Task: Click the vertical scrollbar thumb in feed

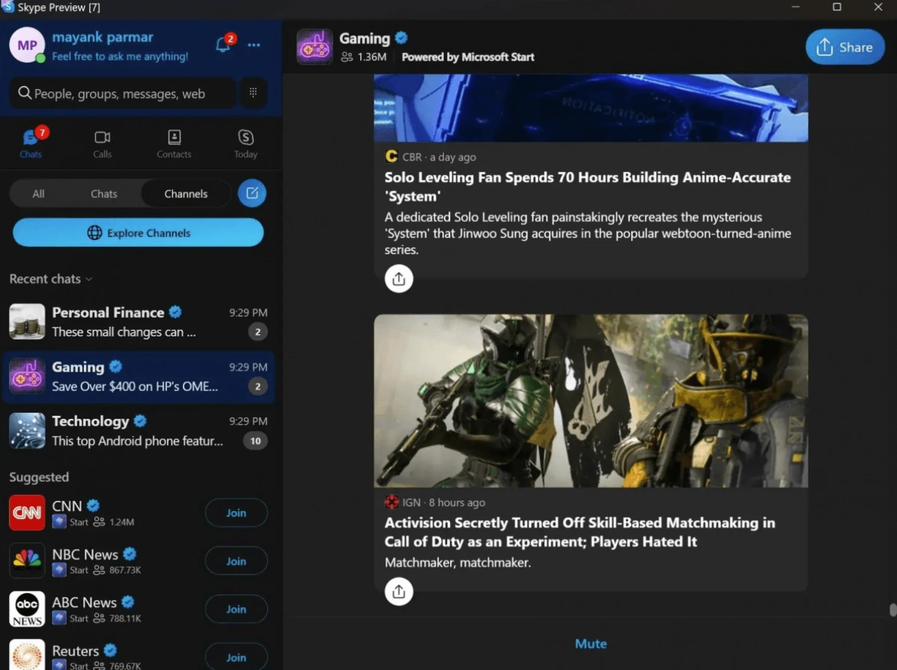Action: (x=893, y=609)
